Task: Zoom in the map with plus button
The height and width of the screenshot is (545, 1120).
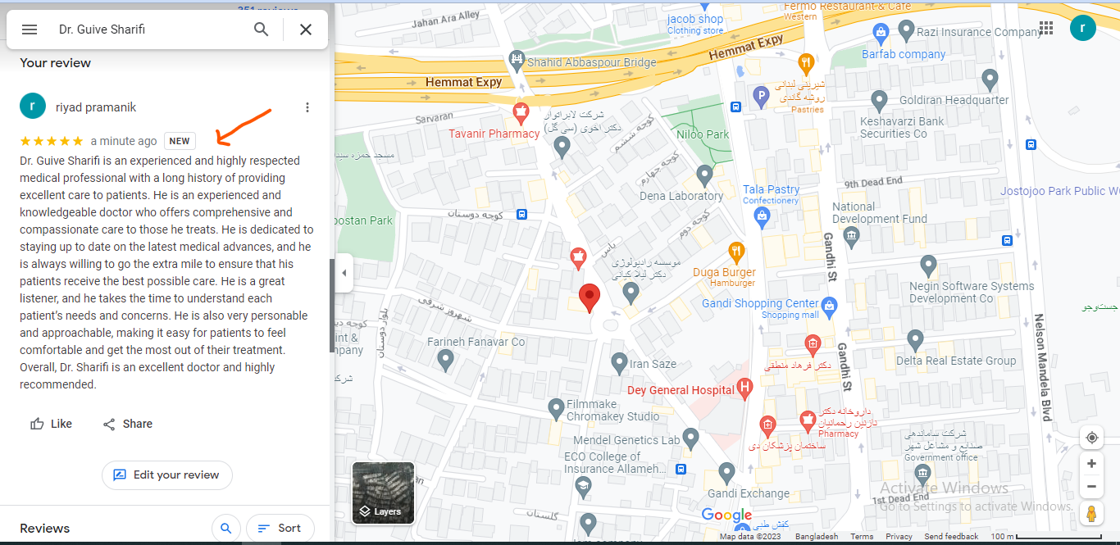Action: (x=1091, y=464)
